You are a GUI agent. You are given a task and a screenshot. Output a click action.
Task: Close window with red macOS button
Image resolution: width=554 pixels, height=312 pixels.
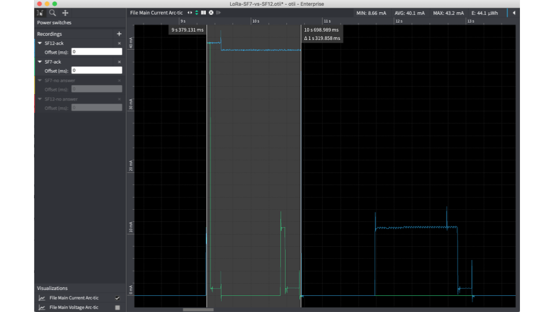click(x=39, y=4)
